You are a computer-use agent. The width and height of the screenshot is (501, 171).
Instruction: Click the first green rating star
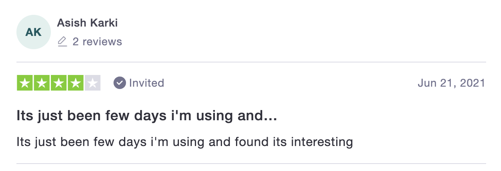(x=25, y=83)
